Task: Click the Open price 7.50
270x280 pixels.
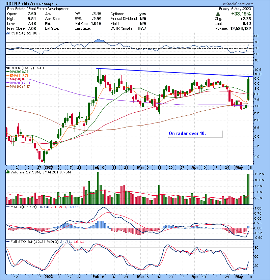Action: point(32,14)
